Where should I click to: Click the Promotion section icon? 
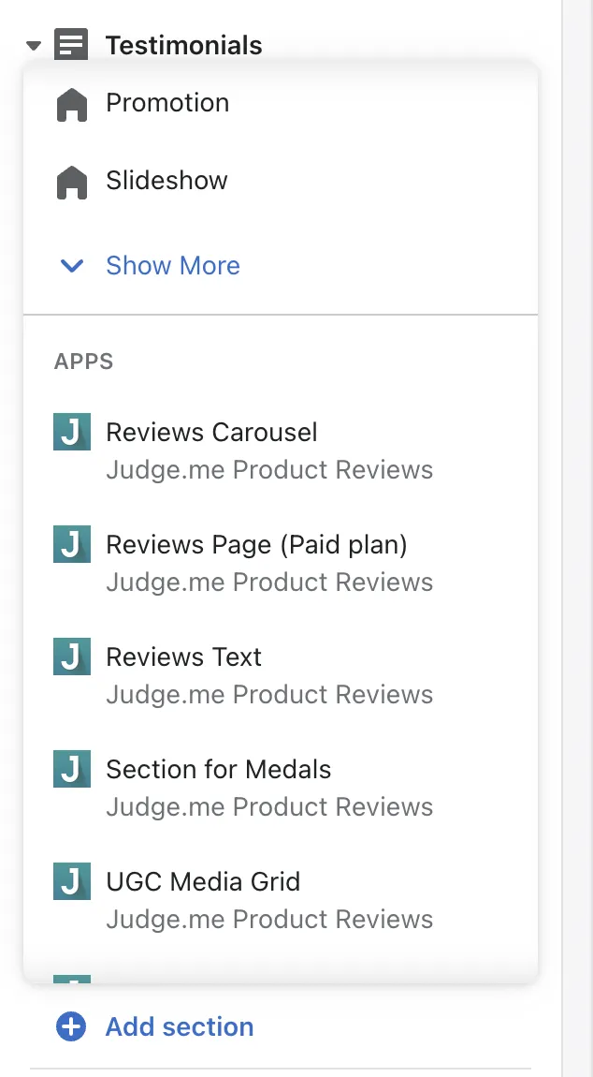pos(72,105)
